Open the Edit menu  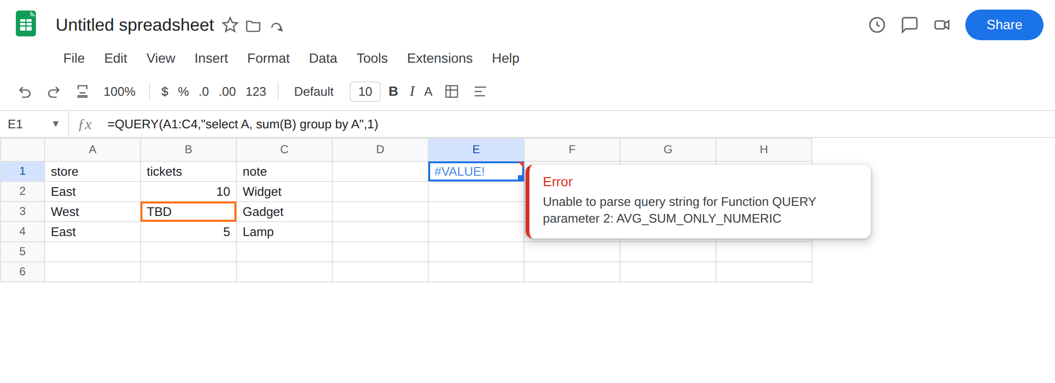(116, 58)
